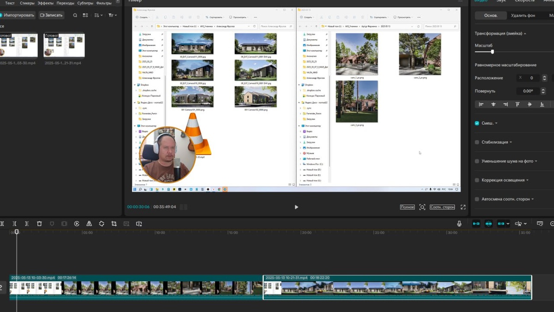Click the 'Полное' quality button
The image size is (554, 312).
tap(407, 207)
